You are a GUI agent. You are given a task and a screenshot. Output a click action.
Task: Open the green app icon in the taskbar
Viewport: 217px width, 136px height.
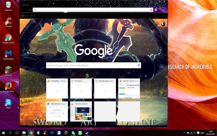point(80,133)
